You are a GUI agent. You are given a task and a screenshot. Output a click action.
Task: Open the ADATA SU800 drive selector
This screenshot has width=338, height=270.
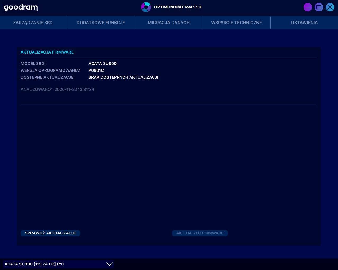pyautogui.click(x=53, y=264)
